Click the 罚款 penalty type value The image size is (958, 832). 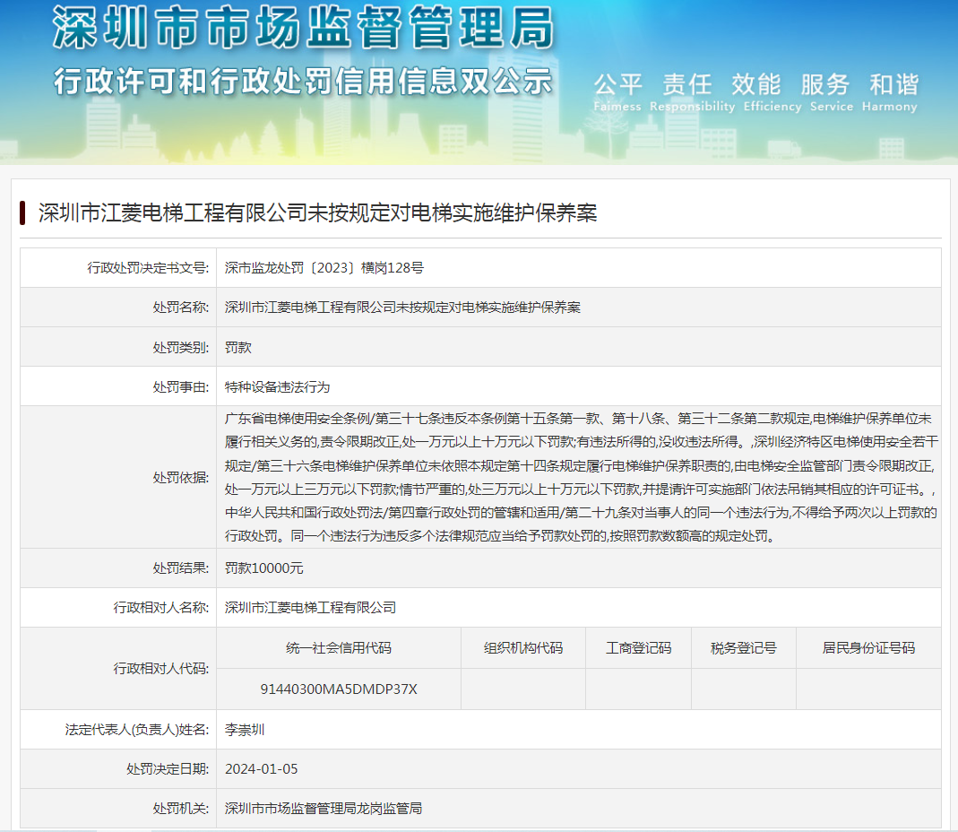pyautogui.click(x=237, y=347)
